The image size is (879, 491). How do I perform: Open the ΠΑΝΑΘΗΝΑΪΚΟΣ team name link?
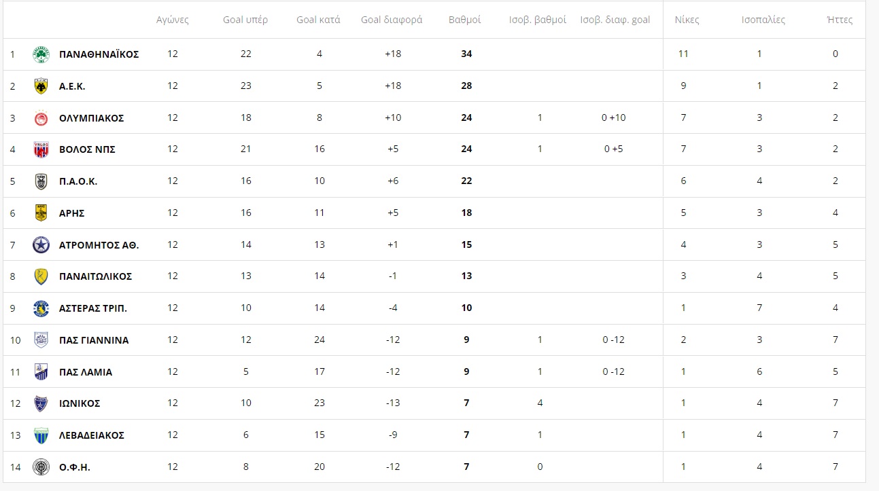click(99, 54)
